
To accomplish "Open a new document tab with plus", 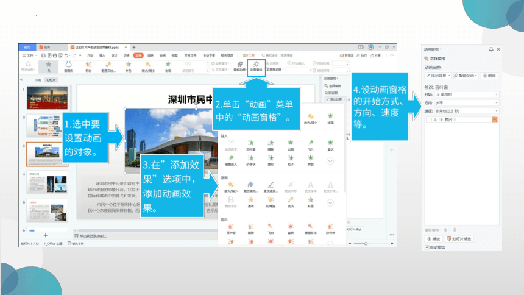I will [x=133, y=47].
